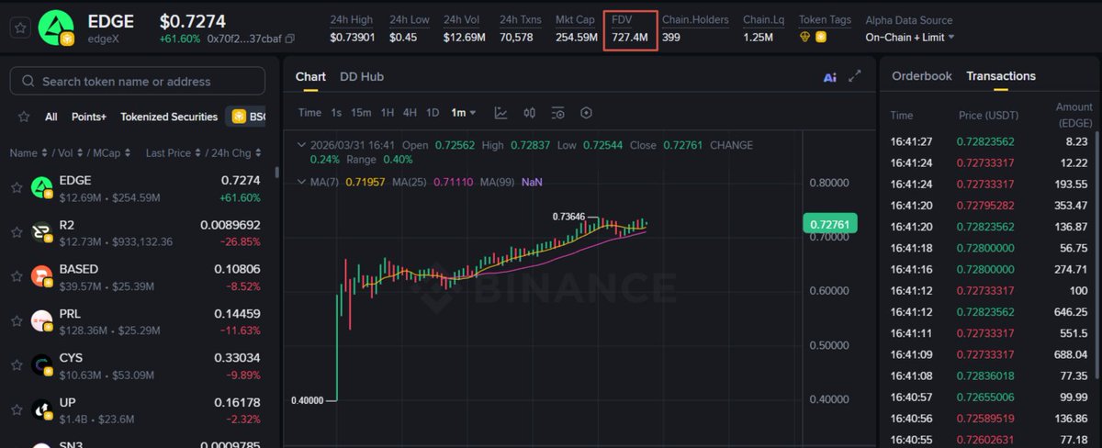The height and width of the screenshot is (448, 1102).
Task: Click the CYS token logo
Action: tap(41, 365)
